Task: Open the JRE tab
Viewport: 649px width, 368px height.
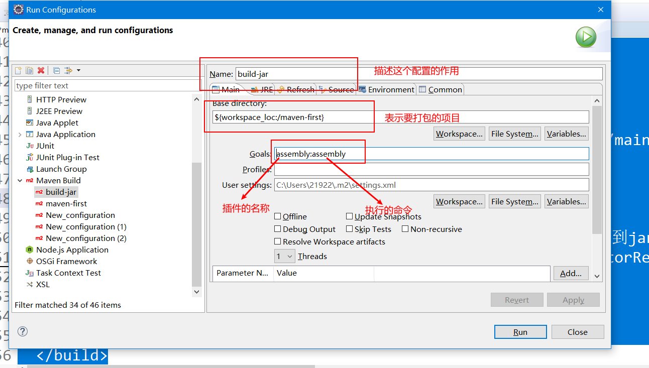Action: click(262, 89)
